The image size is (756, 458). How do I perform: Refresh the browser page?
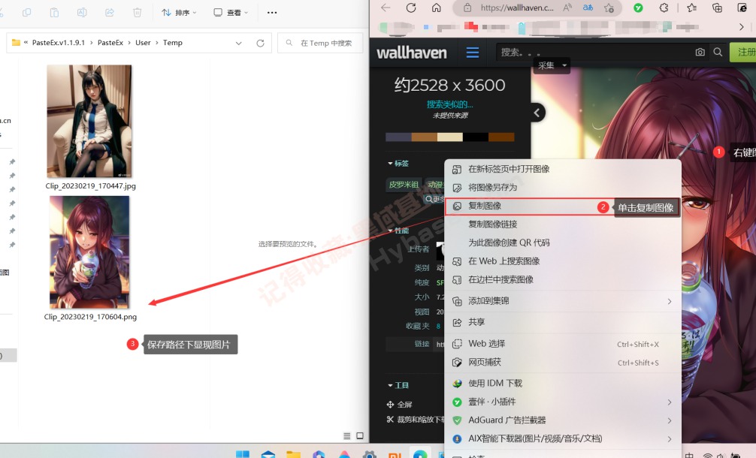click(411, 8)
